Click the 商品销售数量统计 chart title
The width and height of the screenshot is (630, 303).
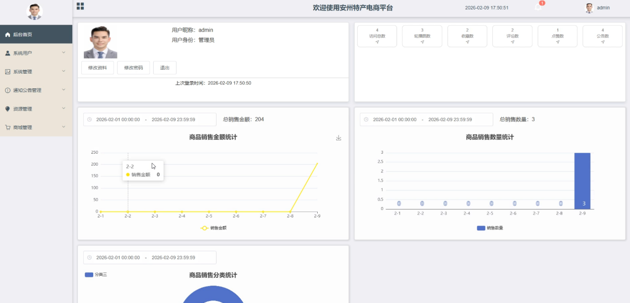pos(490,137)
